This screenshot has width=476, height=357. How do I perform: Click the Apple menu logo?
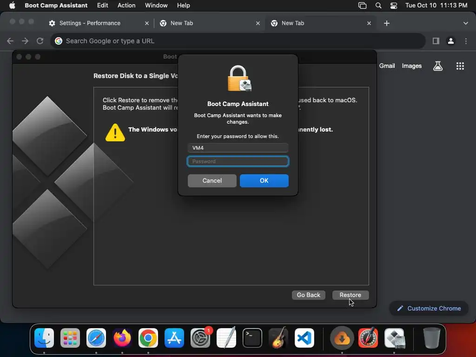pyautogui.click(x=12, y=5)
